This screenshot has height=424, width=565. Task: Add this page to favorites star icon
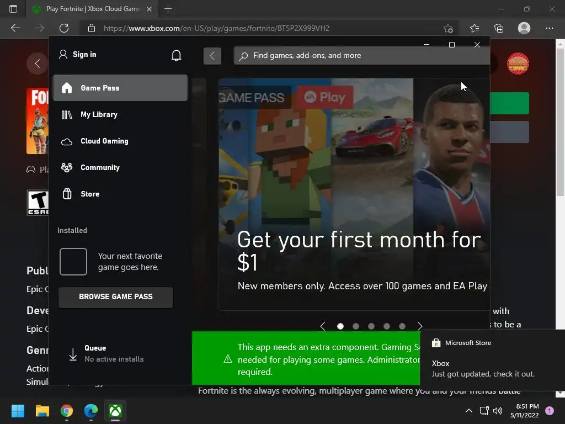448,28
